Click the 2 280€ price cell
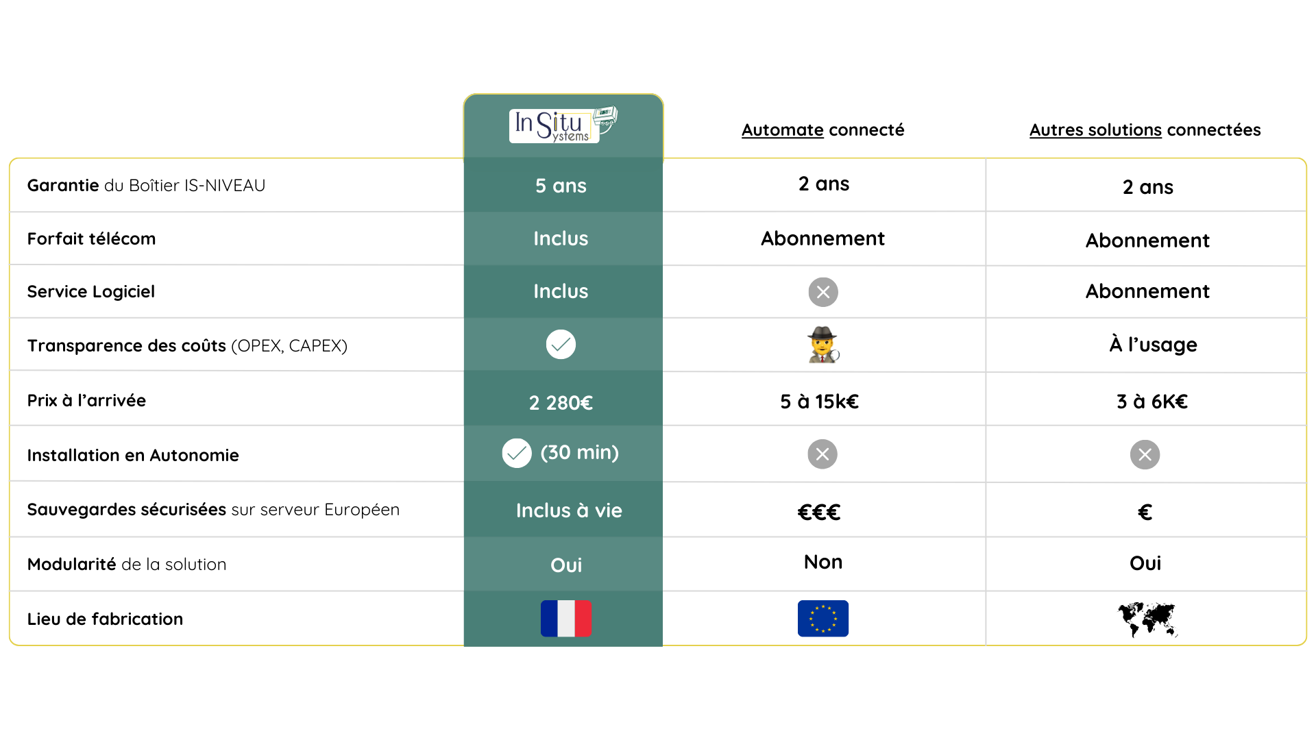 pyautogui.click(x=561, y=403)
